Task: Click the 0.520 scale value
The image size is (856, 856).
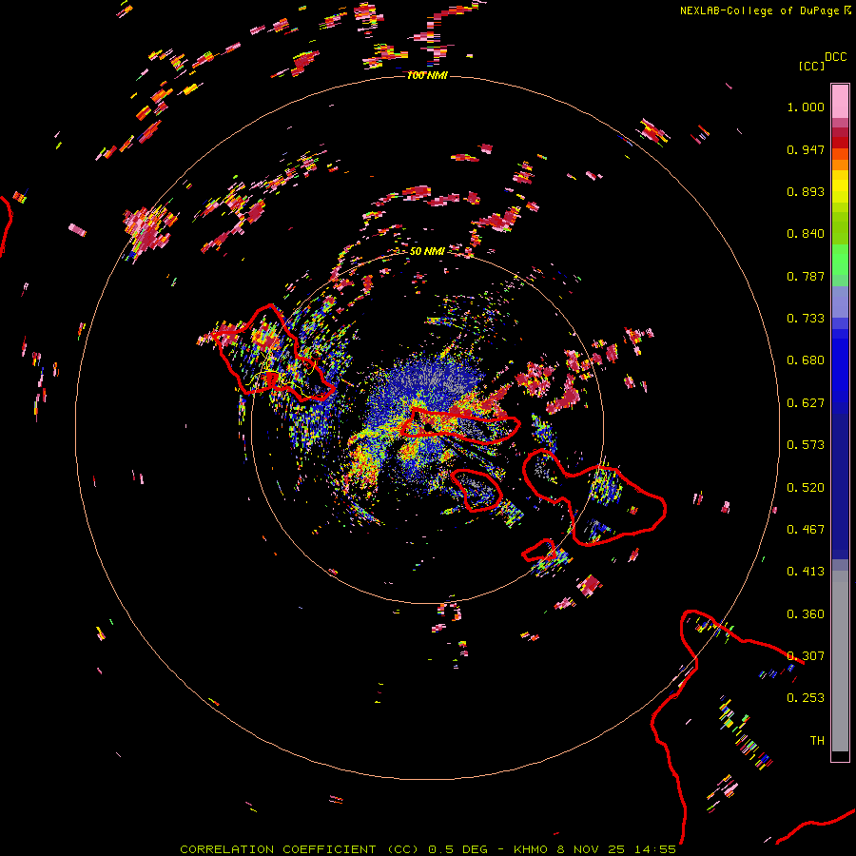Action: [806, 488]
